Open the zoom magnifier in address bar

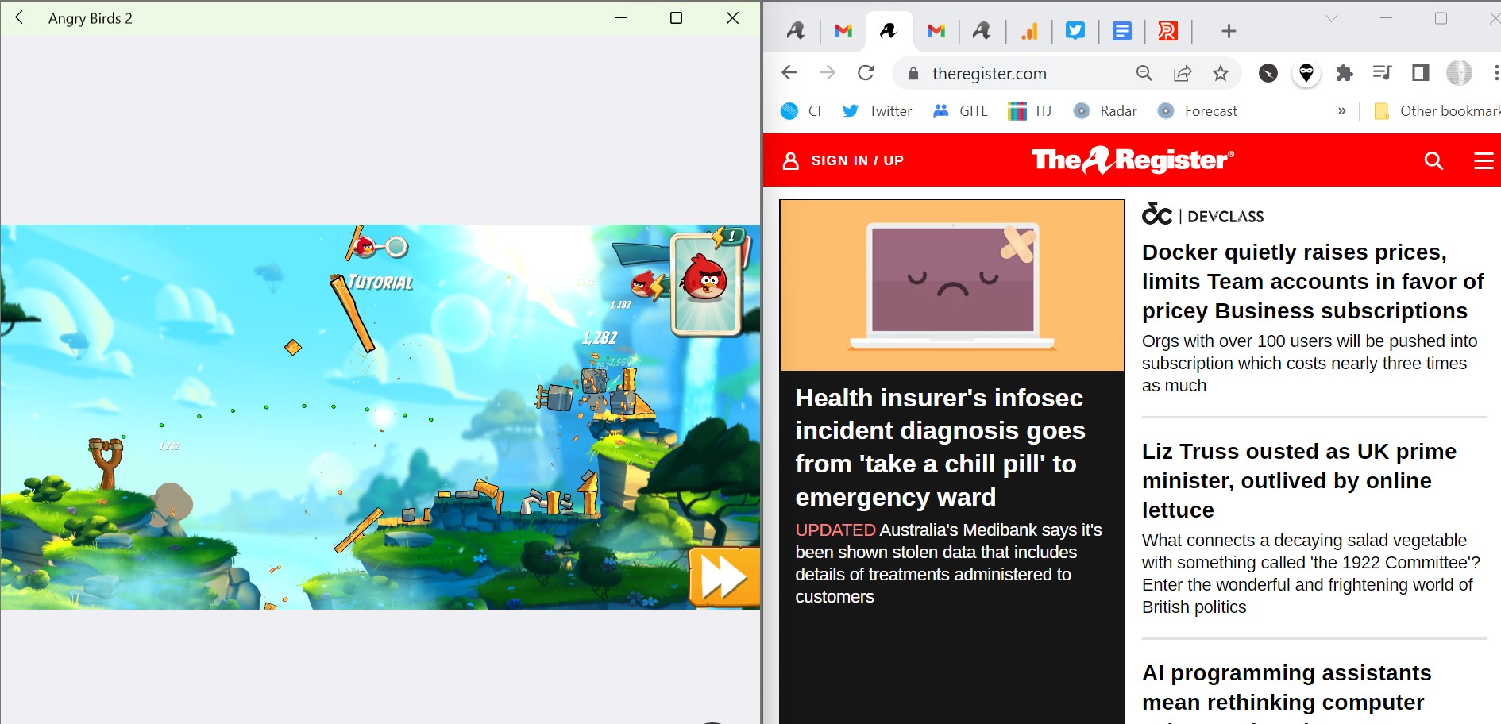(1144, 73)
